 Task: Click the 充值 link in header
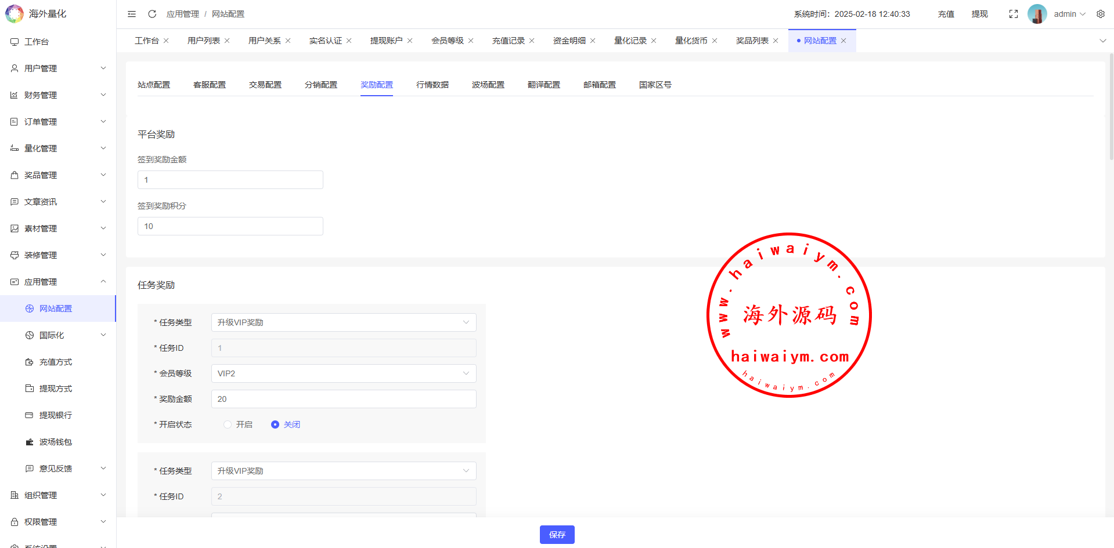coord(946,14)
